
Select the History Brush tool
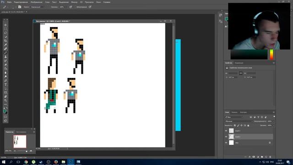(x=5, y=60)
